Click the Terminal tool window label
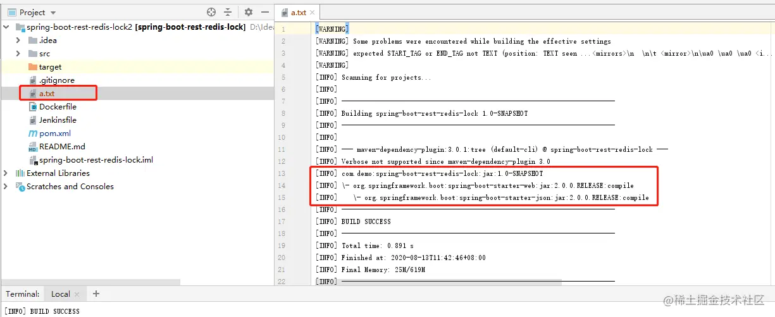Image resolution: width=775 pixels, height=317 pixels. [x=23, y=294]
